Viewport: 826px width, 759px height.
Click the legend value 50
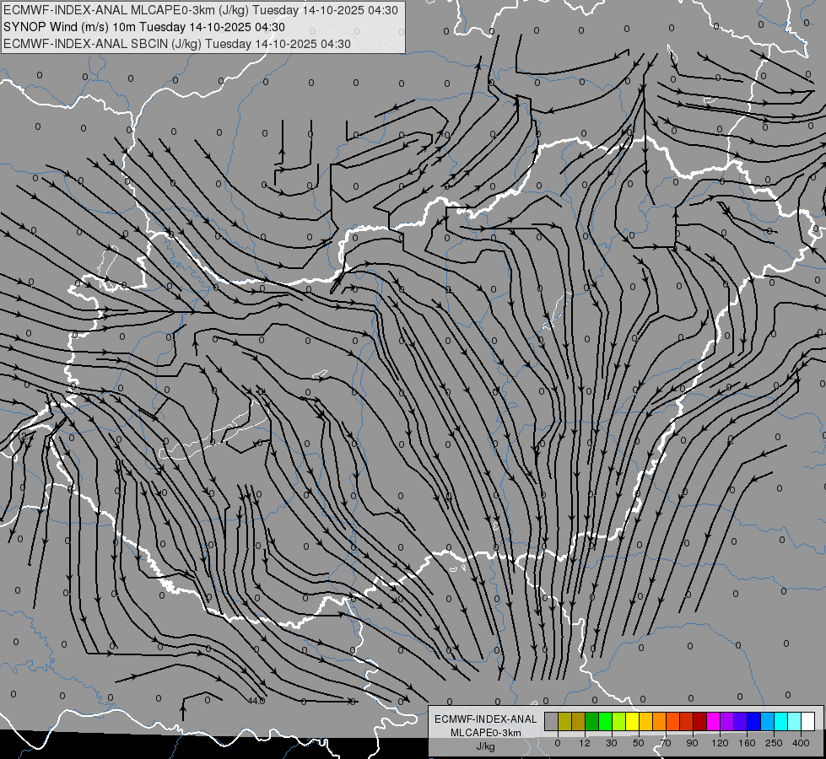[639, 743]
